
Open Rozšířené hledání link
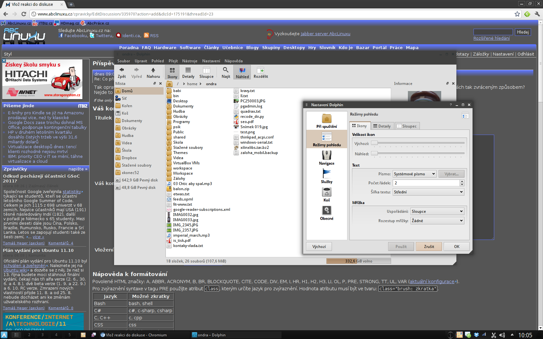[x=491, y=38]
